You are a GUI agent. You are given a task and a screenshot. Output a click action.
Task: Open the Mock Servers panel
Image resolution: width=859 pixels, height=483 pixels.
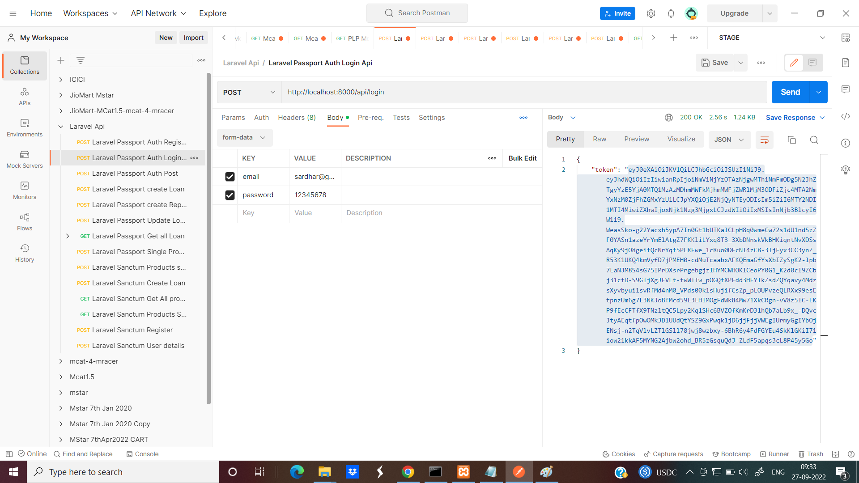[x=25, y=160]
